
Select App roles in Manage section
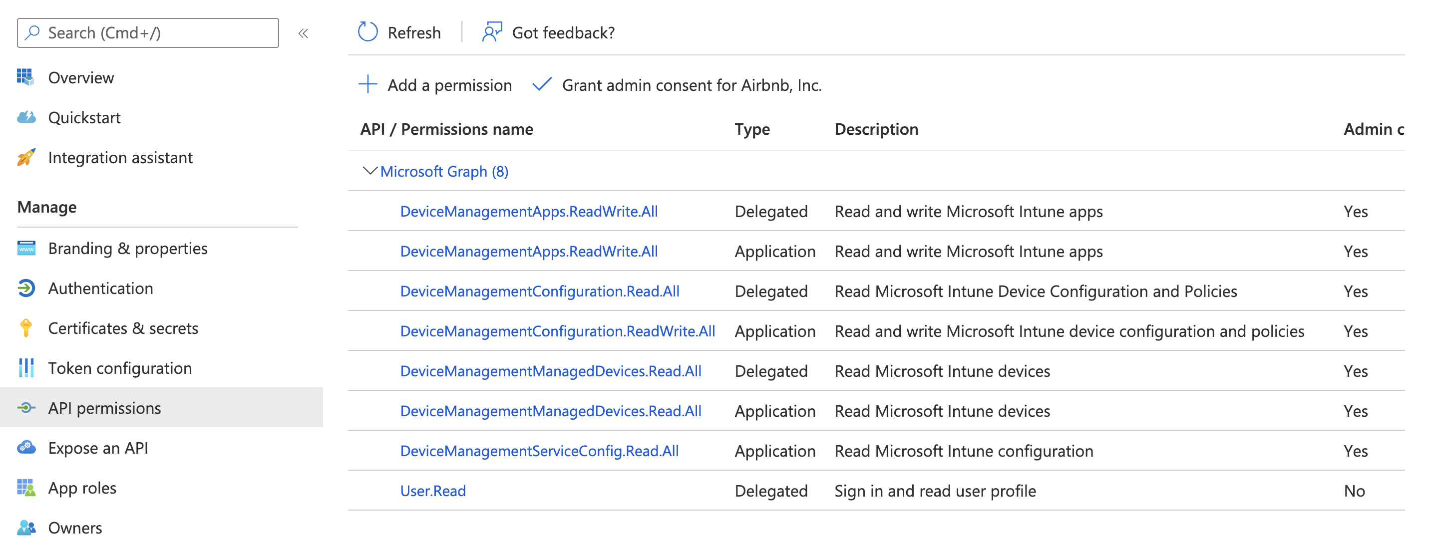(82, 488)
